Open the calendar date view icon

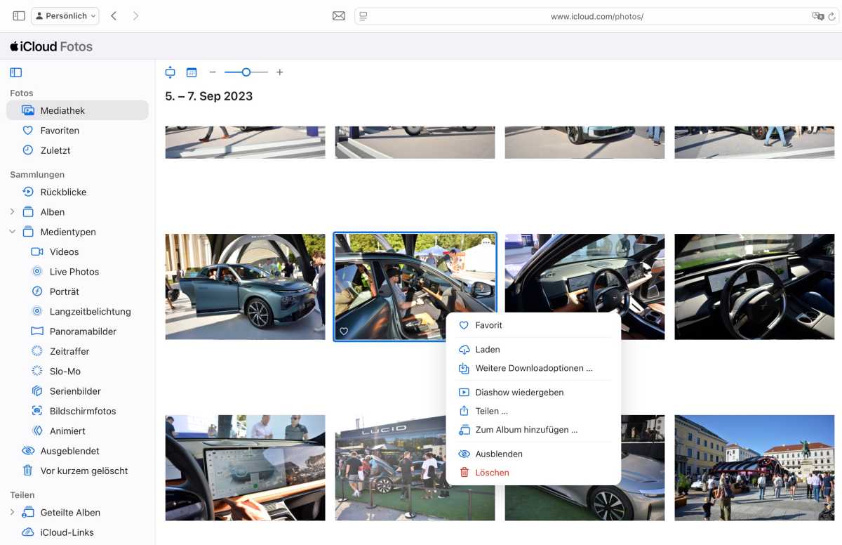click(192, 72)
